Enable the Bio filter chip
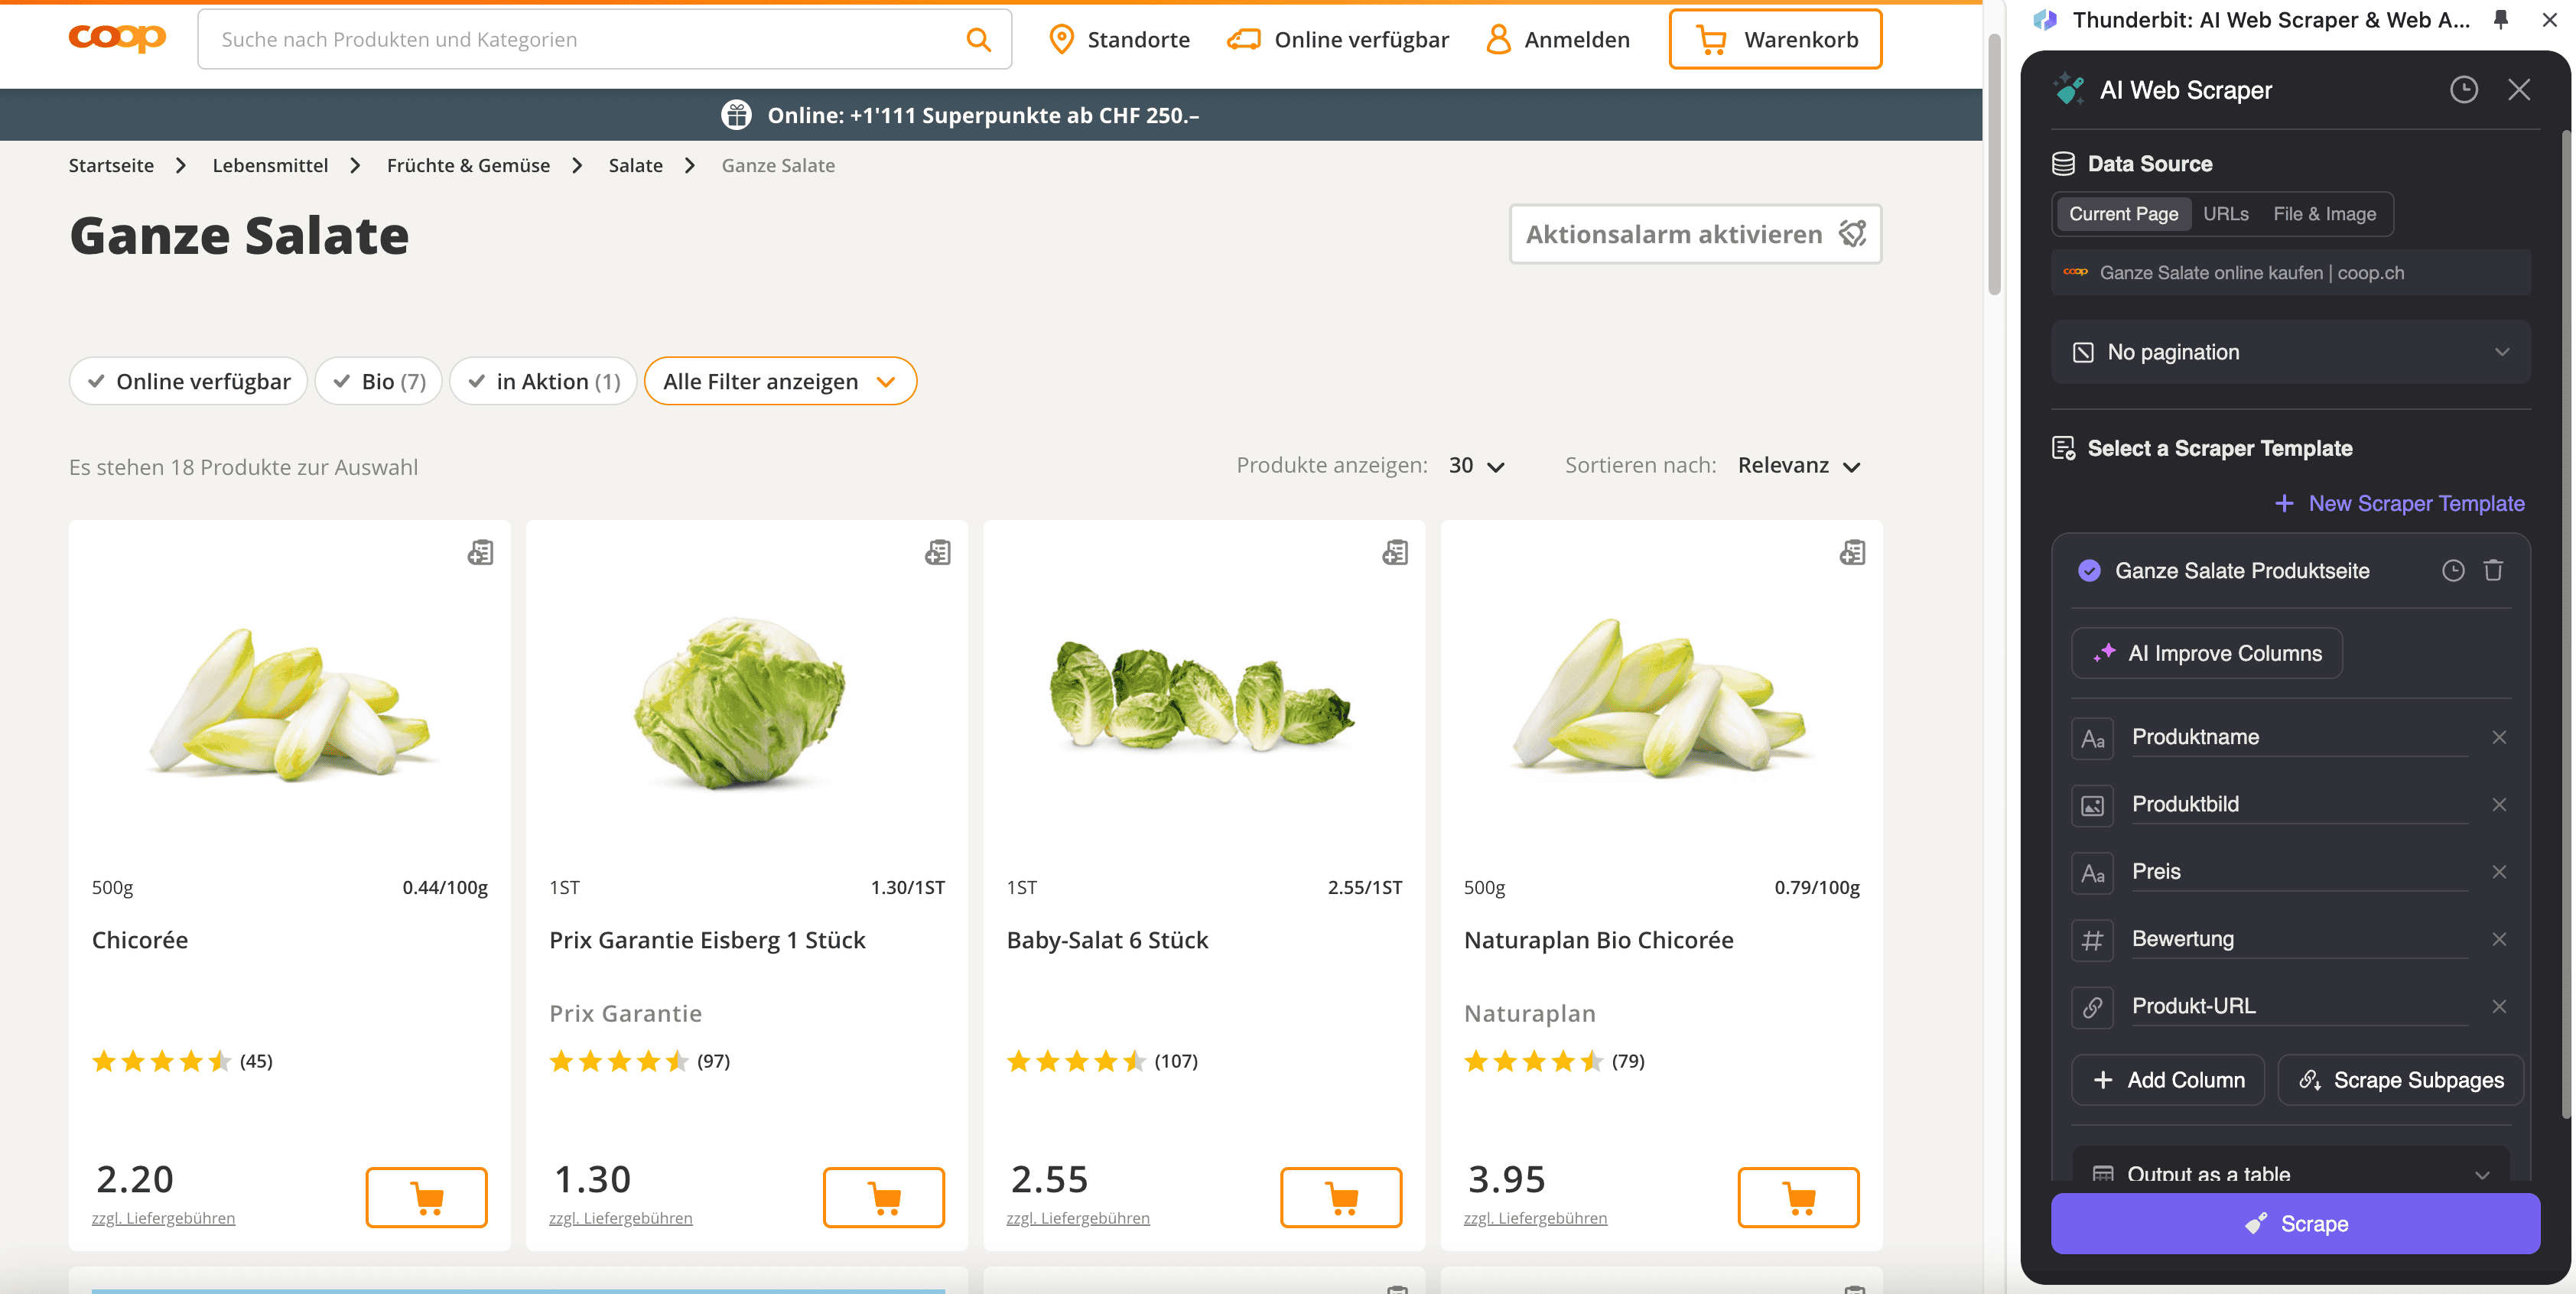 (378, 381)
